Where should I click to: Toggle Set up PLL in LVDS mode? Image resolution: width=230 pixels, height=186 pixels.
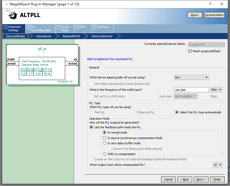pyautogui.click(x=91, y=96)
